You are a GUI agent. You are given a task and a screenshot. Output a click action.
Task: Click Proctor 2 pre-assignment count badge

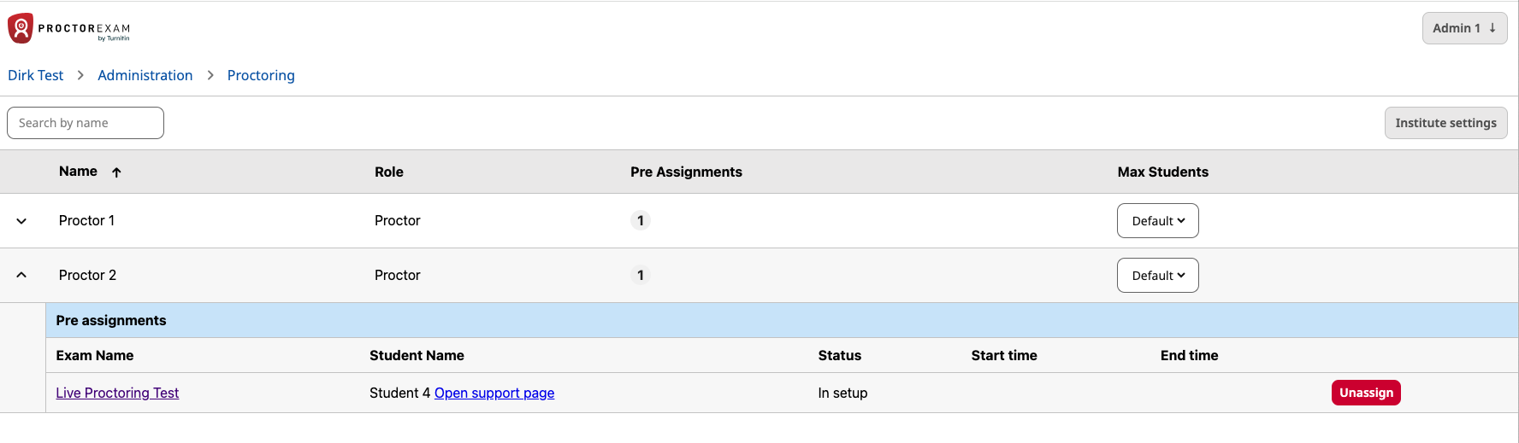(641, 275)
